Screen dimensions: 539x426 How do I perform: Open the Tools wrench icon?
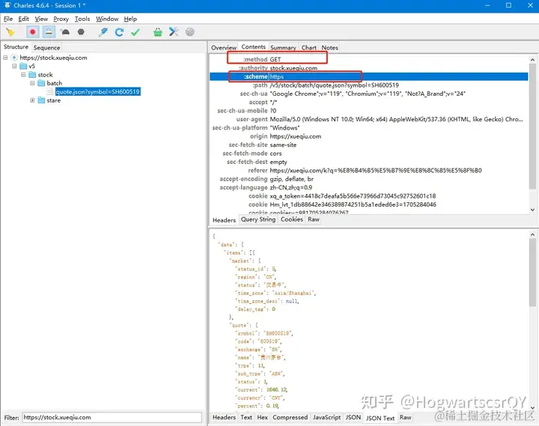point(174,32)
